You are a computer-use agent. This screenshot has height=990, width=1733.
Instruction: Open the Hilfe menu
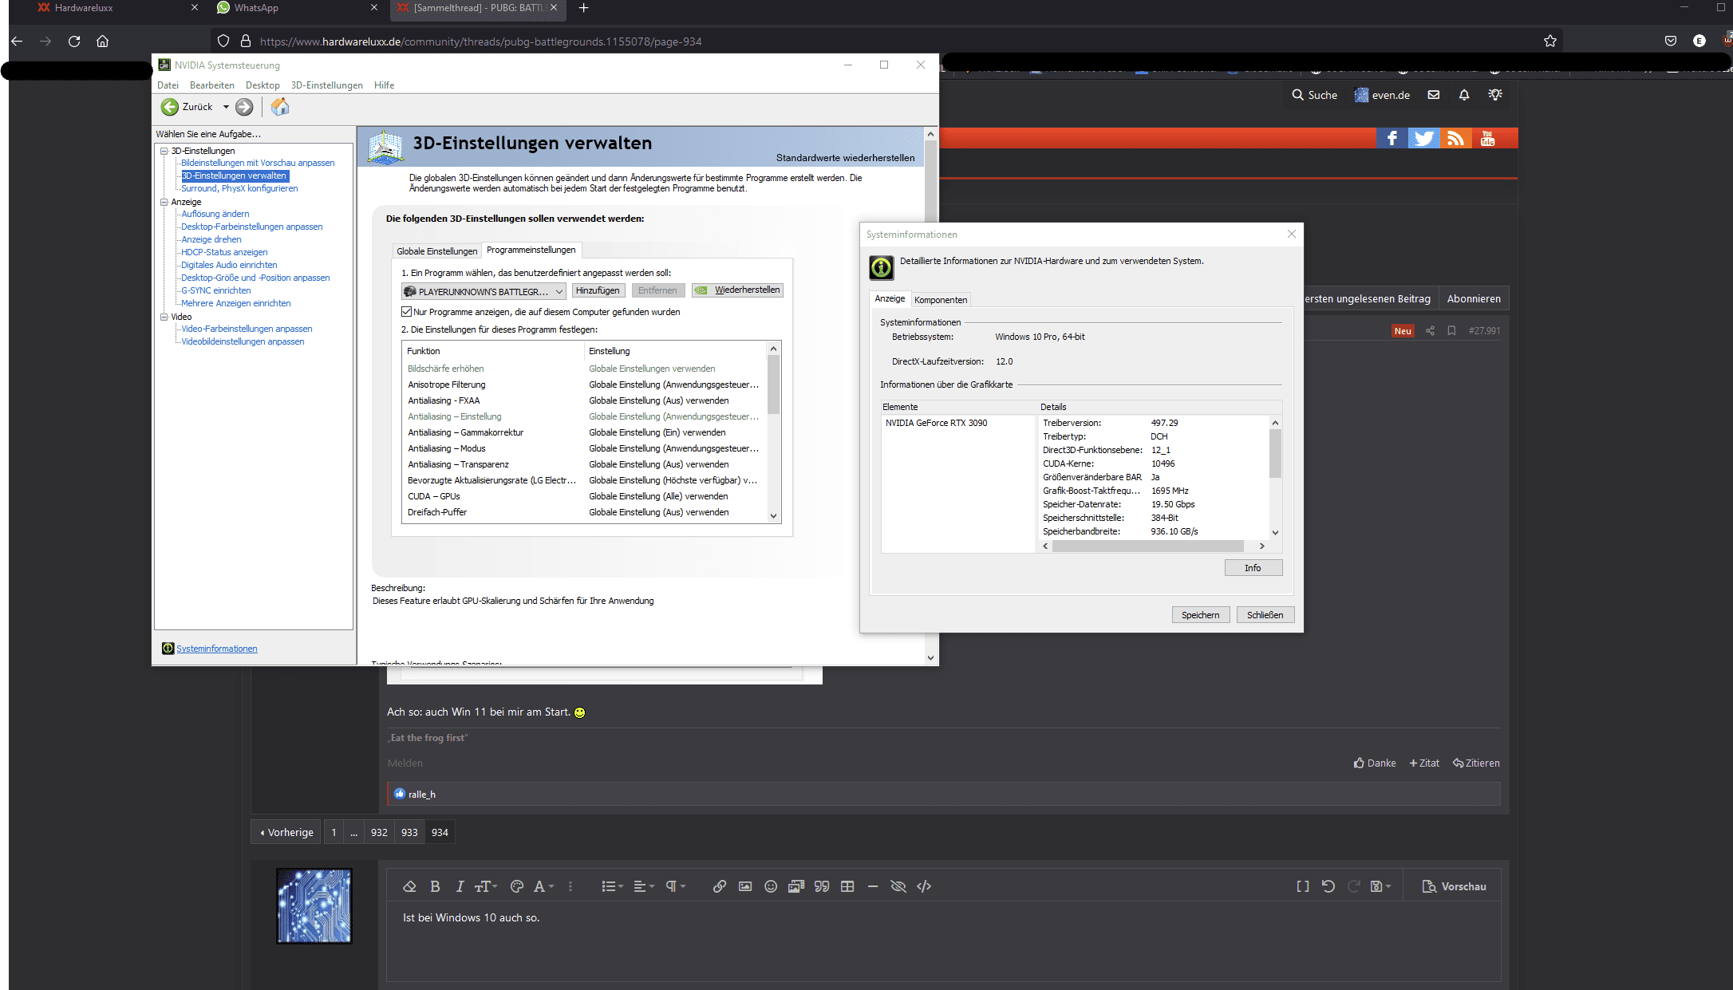click(x=384, y=85)
